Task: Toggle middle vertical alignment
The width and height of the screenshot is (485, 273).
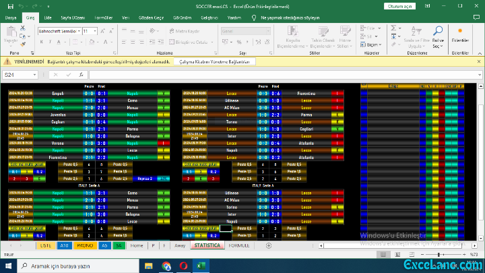Action: pos(133,31)
